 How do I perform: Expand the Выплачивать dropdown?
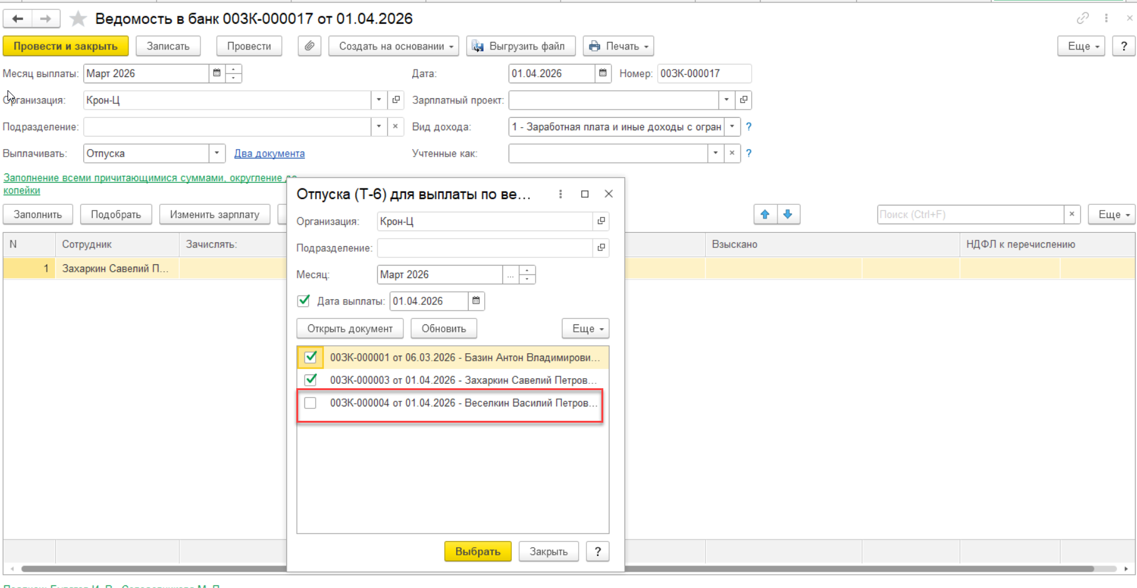click(x=217, y=153)
